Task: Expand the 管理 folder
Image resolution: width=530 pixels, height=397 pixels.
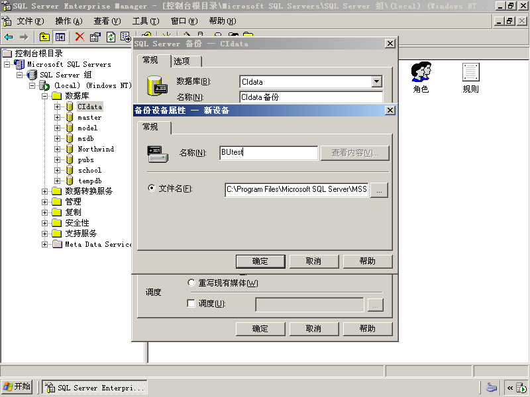Action: [x=44, y=202]
